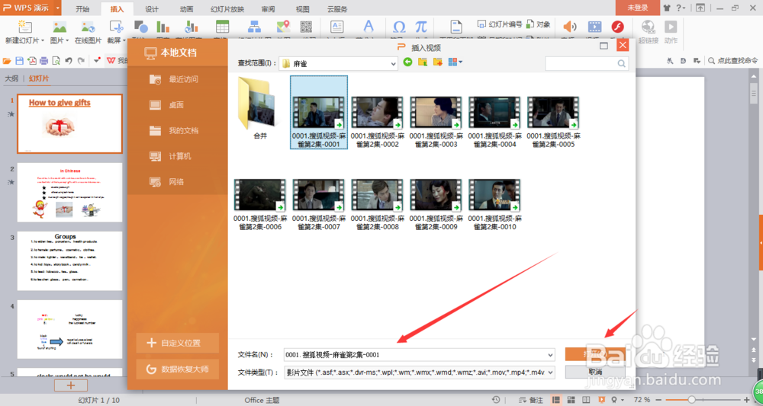Viewport: 763px width, 406px height.
Task: Click the Not Logged In (未登录) button
Action: pyautogui.click(x=637, y=8)
